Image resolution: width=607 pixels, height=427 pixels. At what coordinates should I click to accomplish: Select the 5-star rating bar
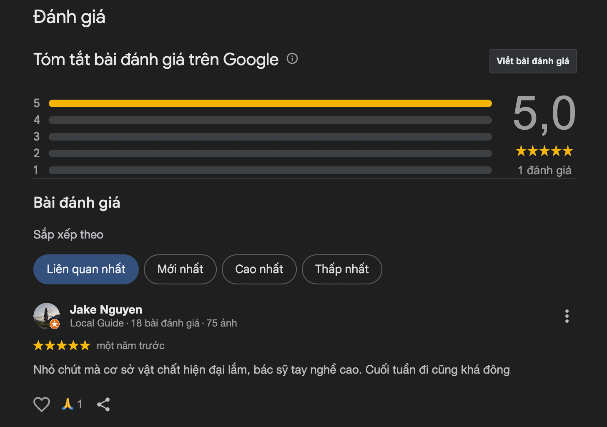[270, 103]
